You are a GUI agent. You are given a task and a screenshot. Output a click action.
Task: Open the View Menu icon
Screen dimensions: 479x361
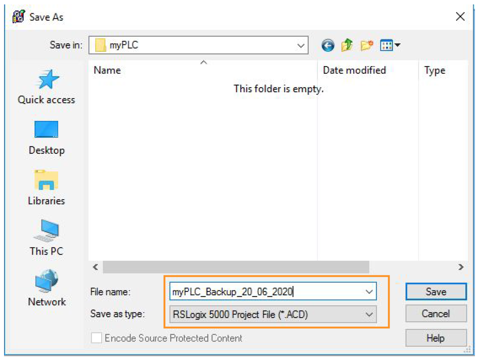click(x=390, y=45)
